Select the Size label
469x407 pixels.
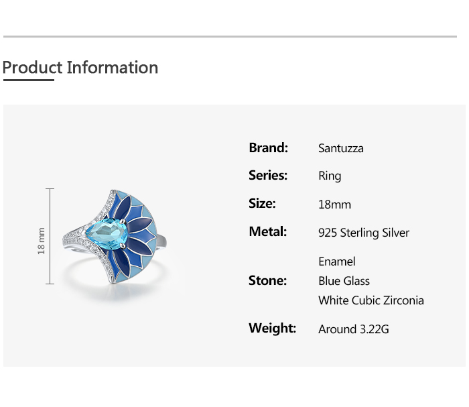click(x=262, y=204)
